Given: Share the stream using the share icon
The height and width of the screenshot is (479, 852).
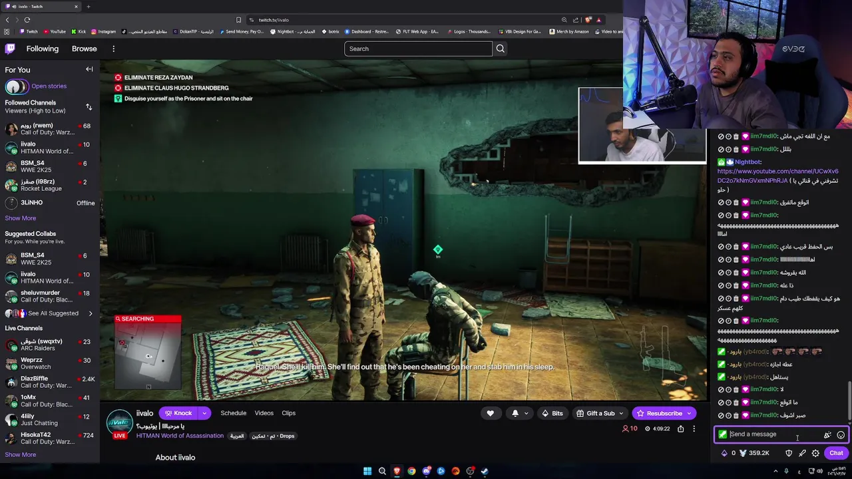Looking at the screenshot, I should click(680, 429).
